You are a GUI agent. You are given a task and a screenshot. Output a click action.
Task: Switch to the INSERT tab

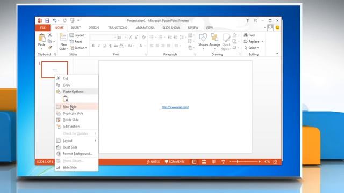click(x=76, y=28)
